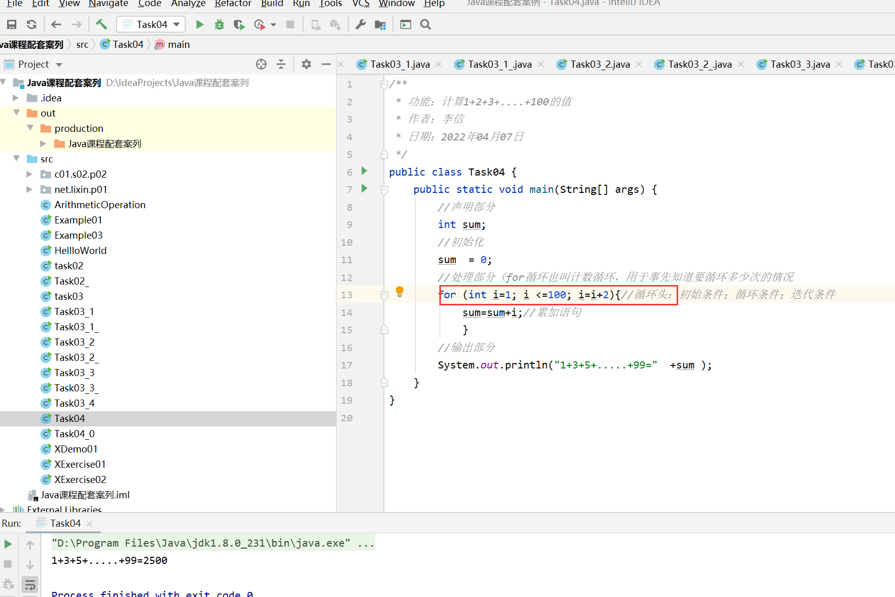Click the Save All toolbar icon

(12, 24)
